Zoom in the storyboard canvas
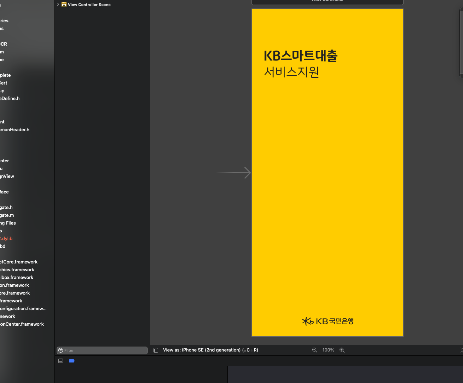 (x=342, y=350)
